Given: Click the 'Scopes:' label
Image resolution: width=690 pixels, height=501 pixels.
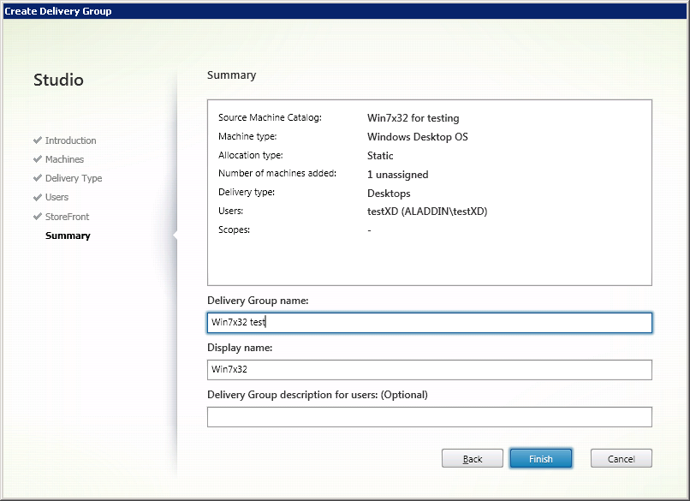Looking at the screenshot, I should 234,230.
